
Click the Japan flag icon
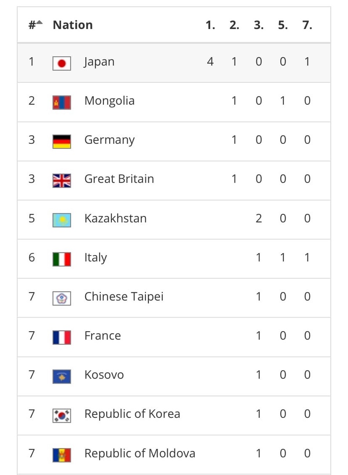62,63
